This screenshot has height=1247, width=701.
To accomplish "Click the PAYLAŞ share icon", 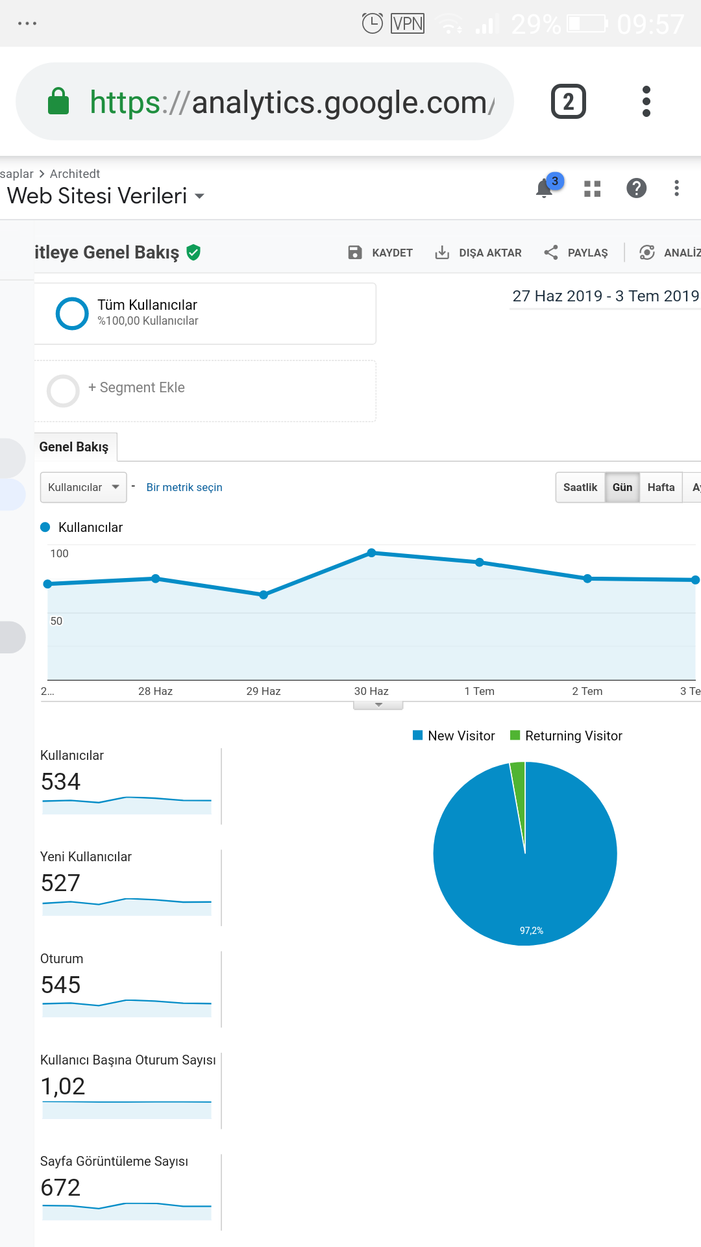I will tap(550, 253).
